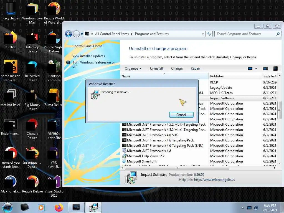Click the change view icon
This screenshot has width=284, height=213.
pyautogui.click(x=250, y=69)
